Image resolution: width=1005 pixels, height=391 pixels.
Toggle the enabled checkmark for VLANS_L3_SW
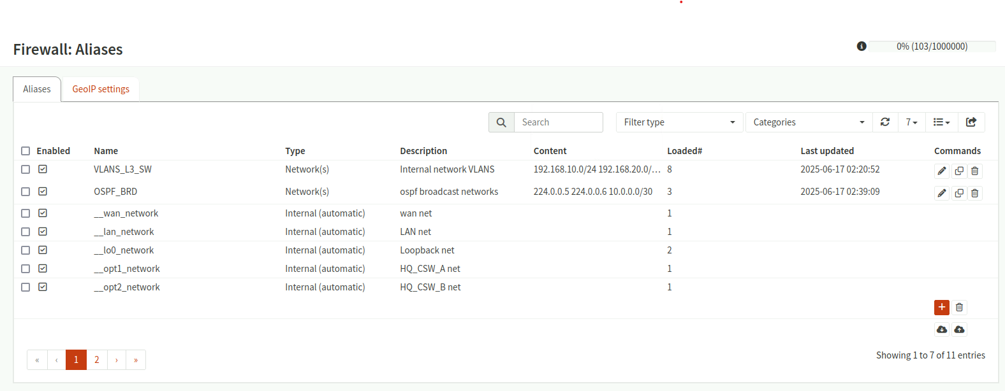click(43, 169)
